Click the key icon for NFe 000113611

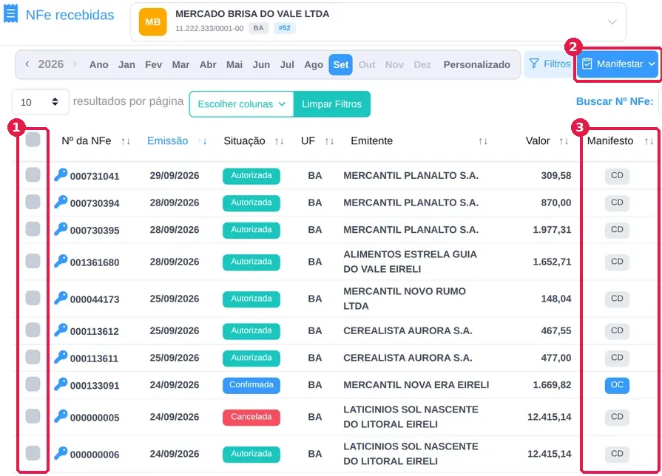click(x=61, y=357)
